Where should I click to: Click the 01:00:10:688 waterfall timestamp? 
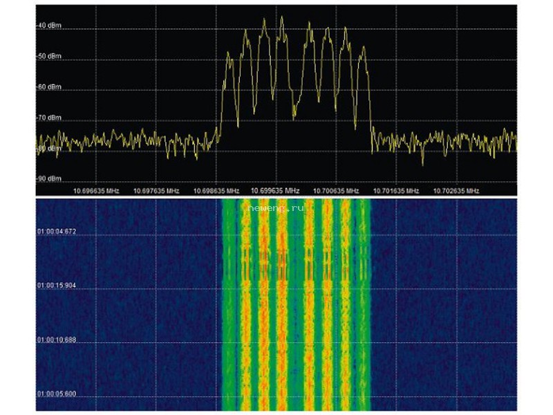coord(57,340)
